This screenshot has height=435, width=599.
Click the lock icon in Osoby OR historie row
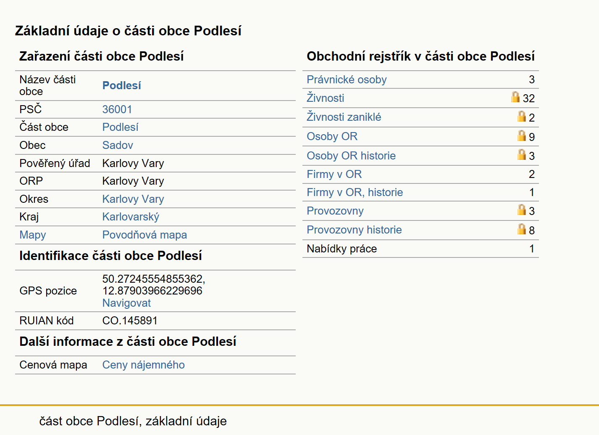coord(522,155)
